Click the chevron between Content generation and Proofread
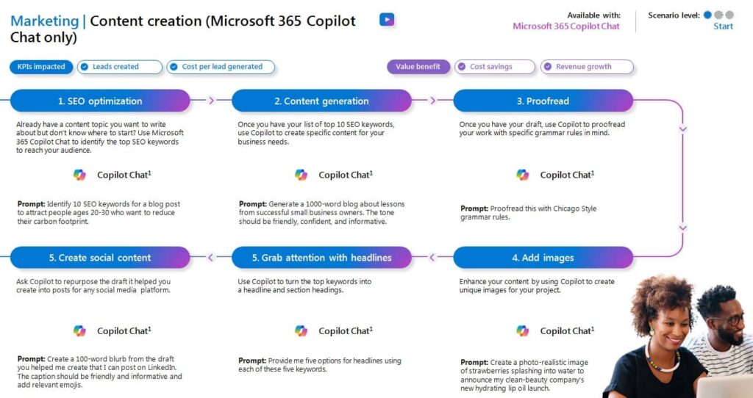The height and width of the screenshot is (398, 753). point(432,101)
